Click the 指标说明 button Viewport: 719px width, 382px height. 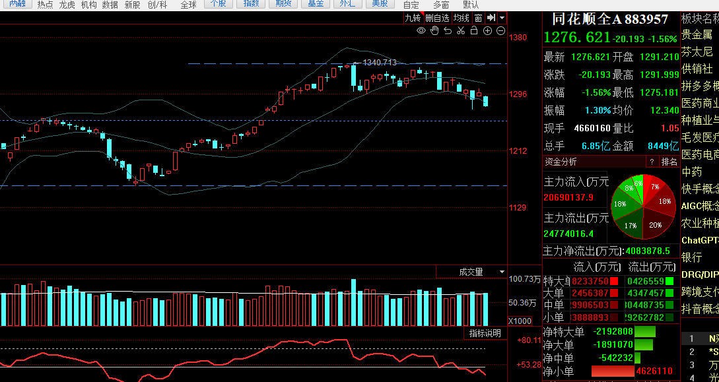[485, 333]
